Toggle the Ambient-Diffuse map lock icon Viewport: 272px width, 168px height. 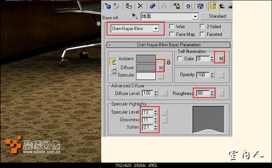pos(169,62)
